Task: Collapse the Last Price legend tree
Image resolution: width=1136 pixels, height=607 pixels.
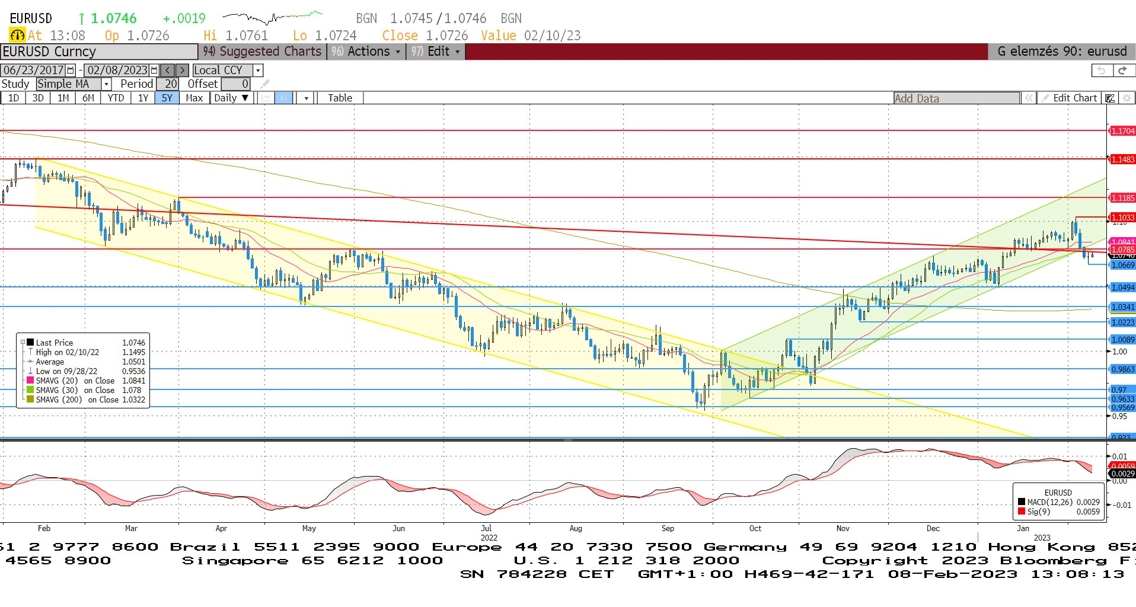Action: tap(23, 342)
